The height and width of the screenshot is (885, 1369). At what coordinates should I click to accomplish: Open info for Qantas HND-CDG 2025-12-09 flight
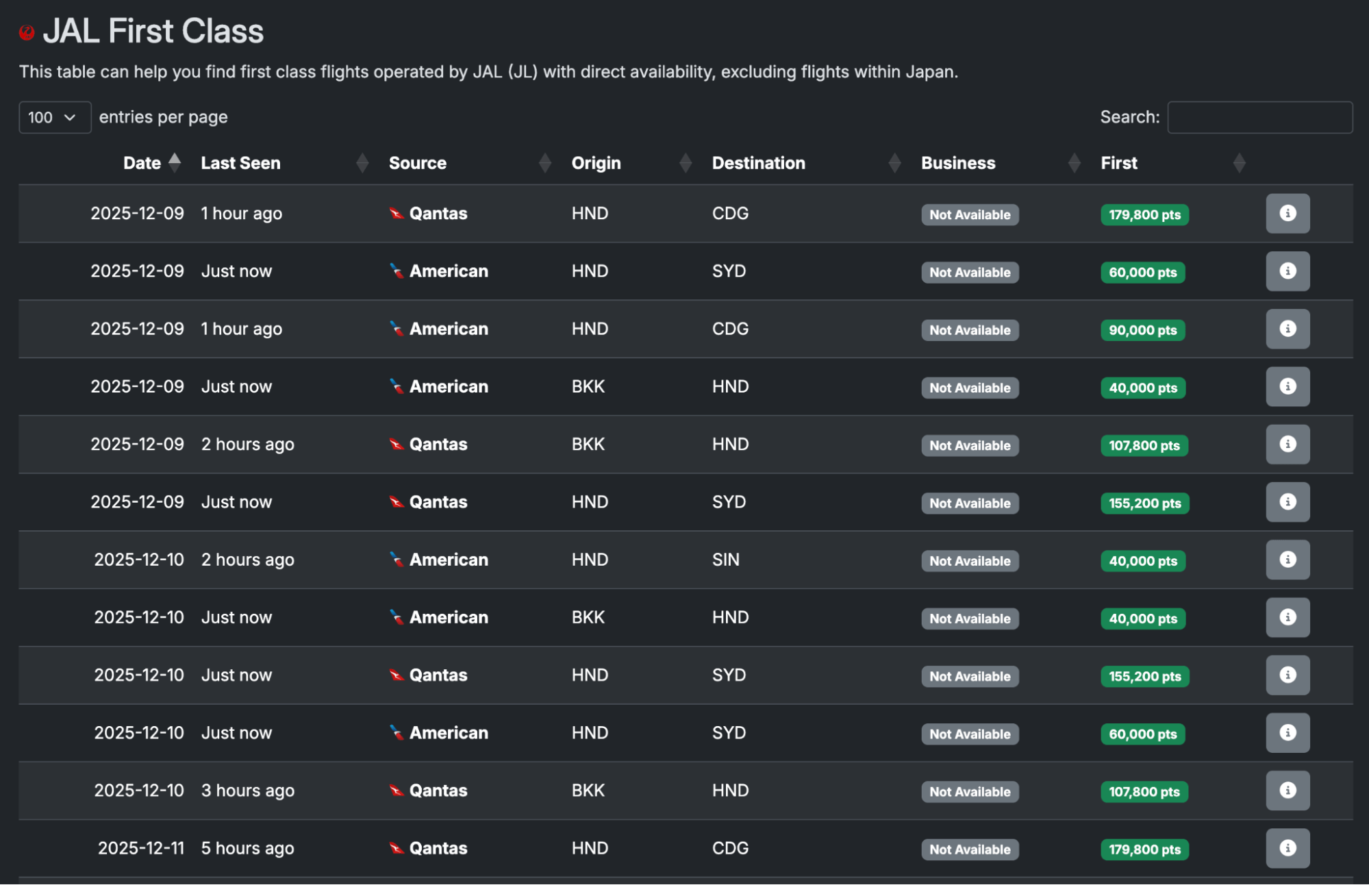(1287, 214)
